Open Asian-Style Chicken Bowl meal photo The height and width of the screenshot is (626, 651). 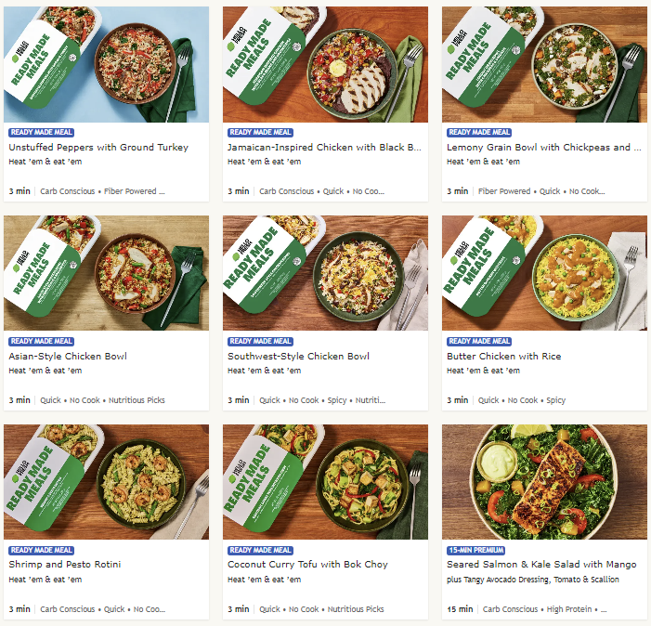[x=106, y=273]
